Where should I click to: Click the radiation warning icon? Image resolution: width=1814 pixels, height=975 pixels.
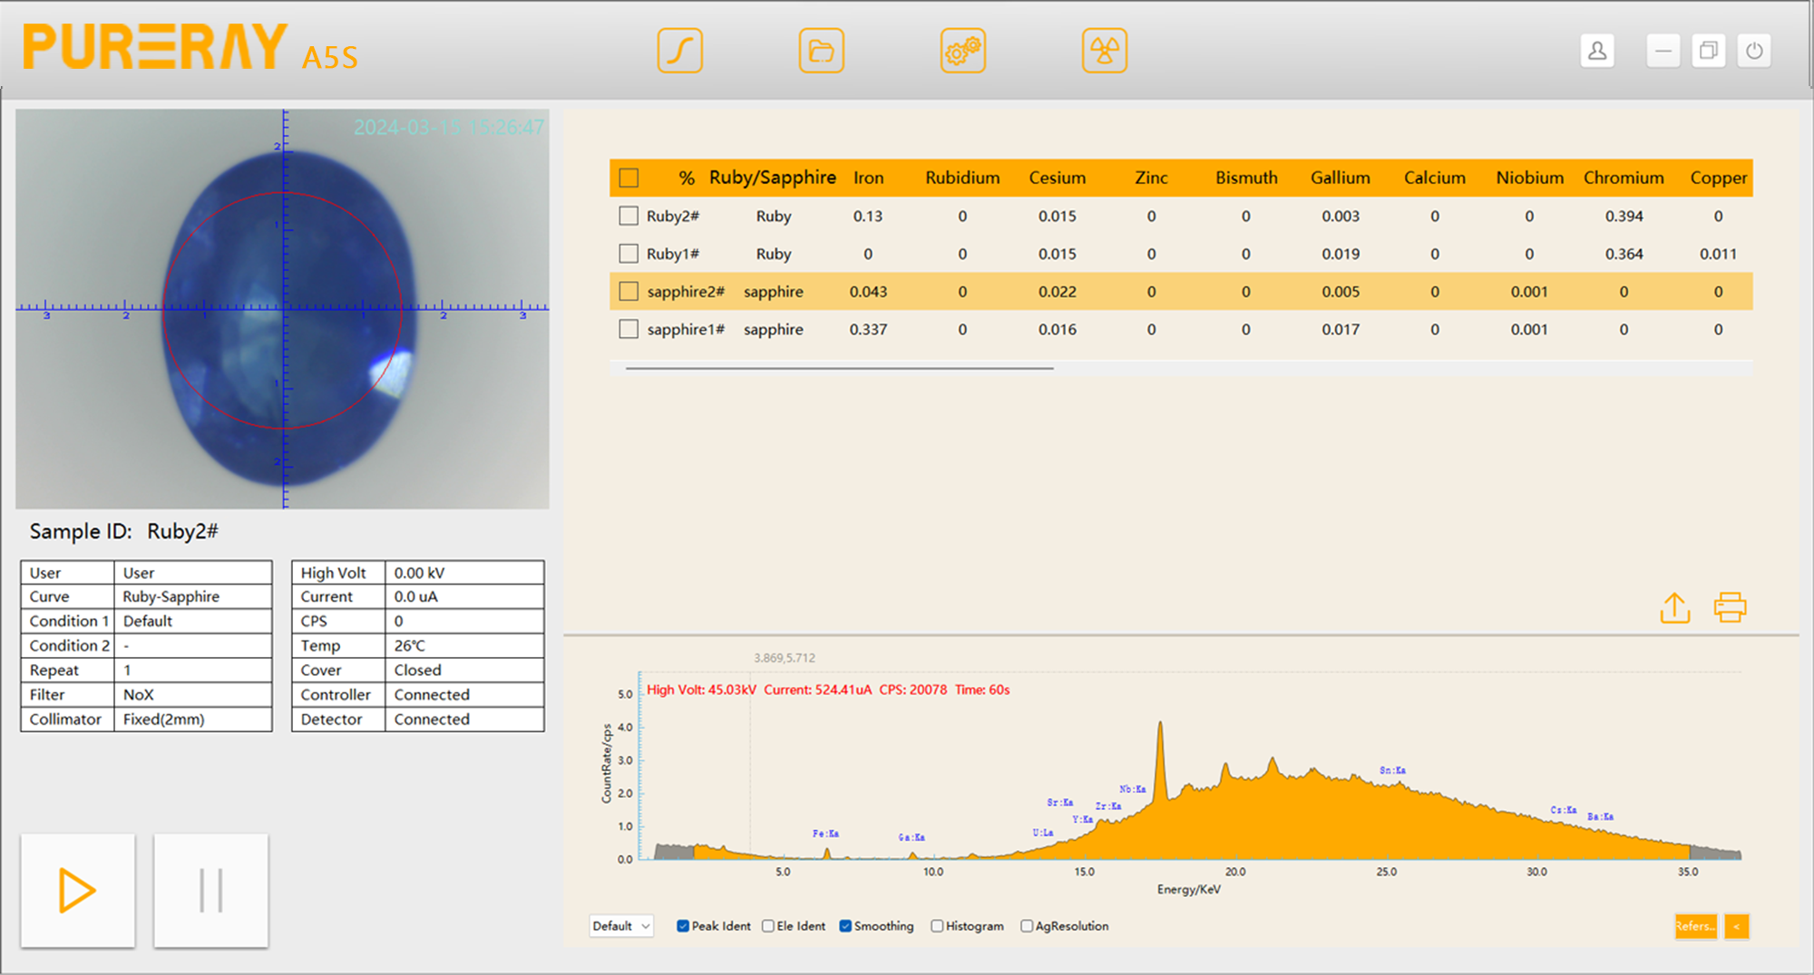pos(1104,51)
